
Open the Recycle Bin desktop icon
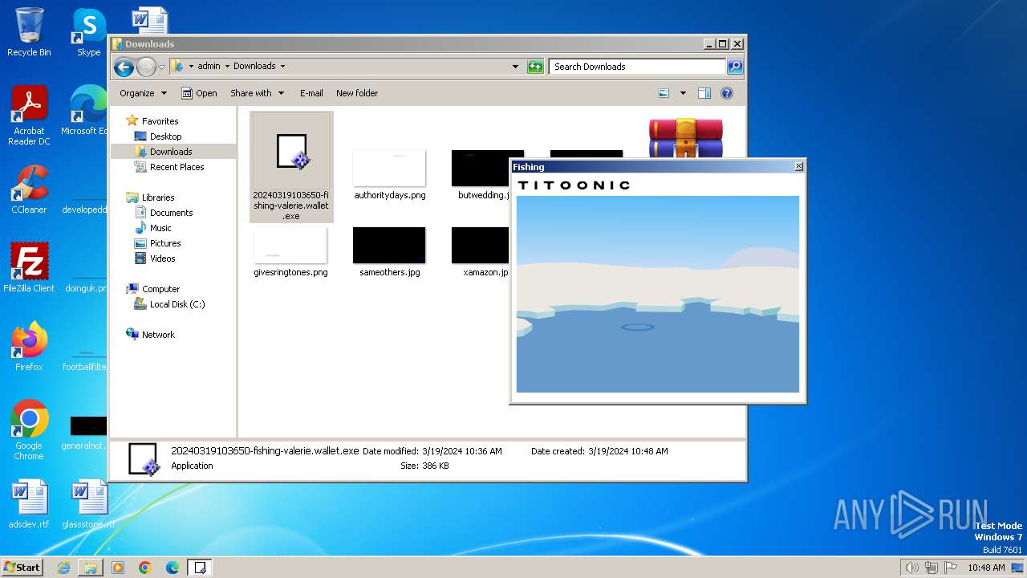pos(29,32)
